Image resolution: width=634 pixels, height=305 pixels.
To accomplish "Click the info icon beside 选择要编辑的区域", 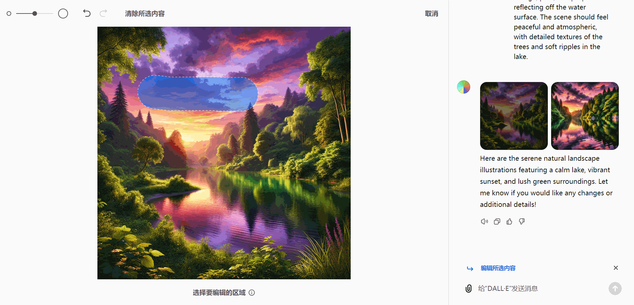I will [x=252, y=292].
